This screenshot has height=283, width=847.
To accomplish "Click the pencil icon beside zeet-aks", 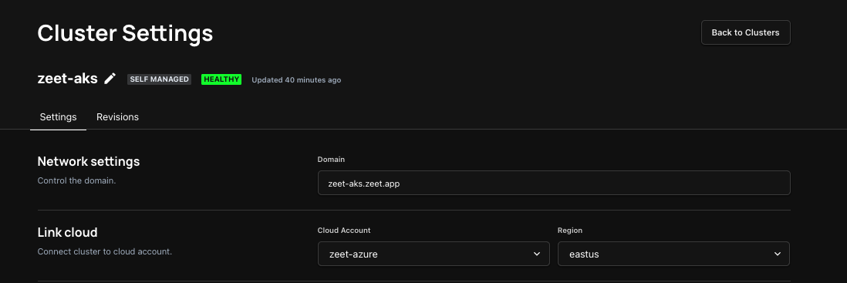I will [110, 79].
